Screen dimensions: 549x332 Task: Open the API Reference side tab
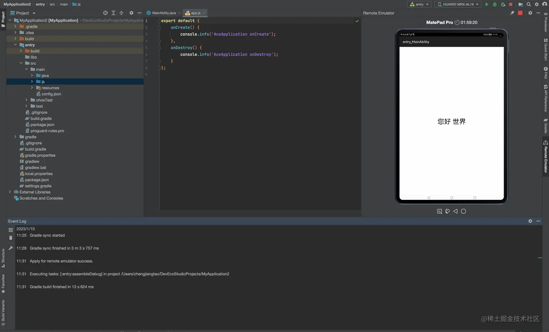(x=545, y=98)
